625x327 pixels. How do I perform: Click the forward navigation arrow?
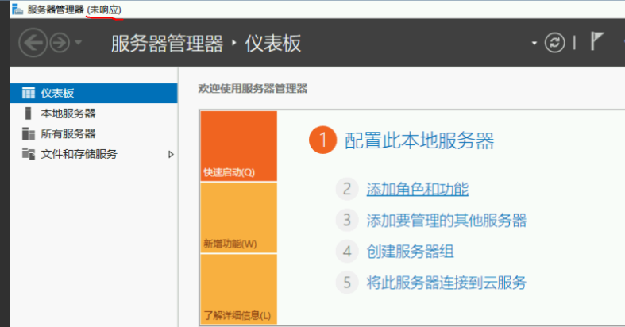[x=60, y=42]
